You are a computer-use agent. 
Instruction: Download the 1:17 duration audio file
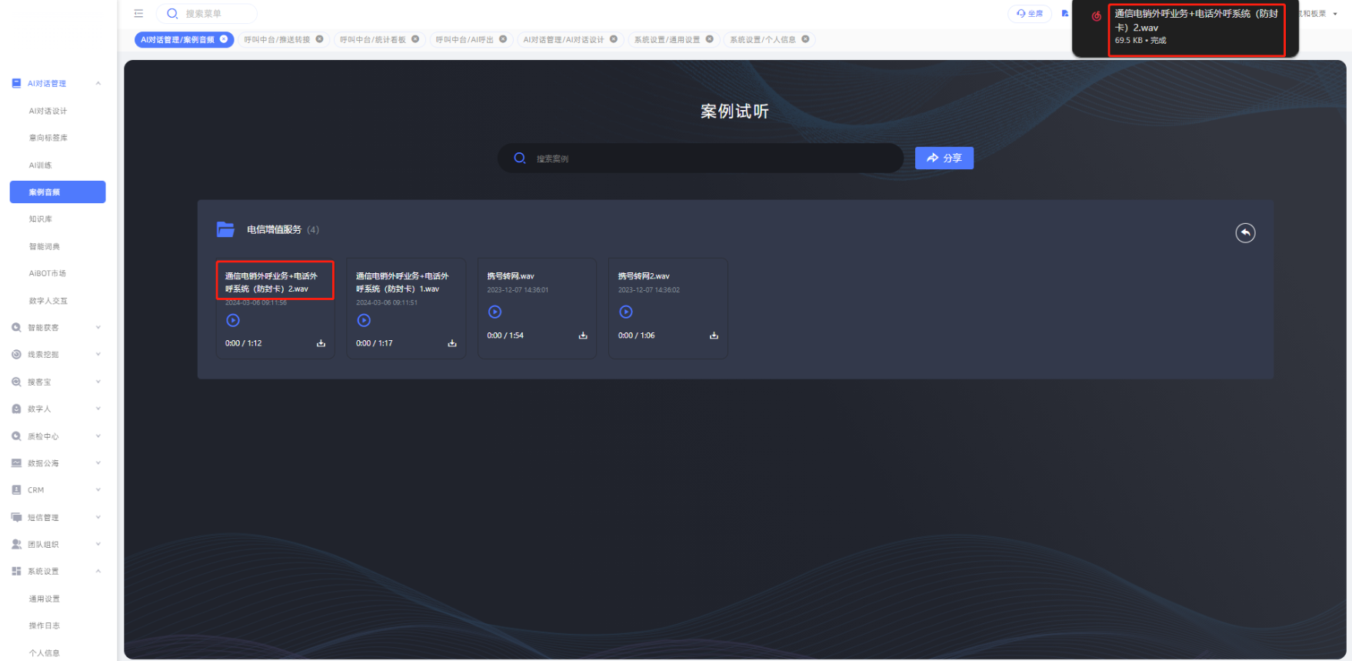[x=452, y=343]
